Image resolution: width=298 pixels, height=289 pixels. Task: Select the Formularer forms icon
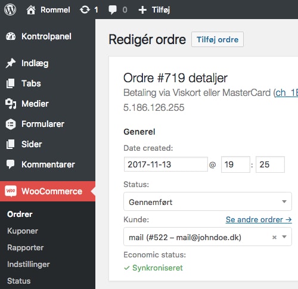point(11,124)
